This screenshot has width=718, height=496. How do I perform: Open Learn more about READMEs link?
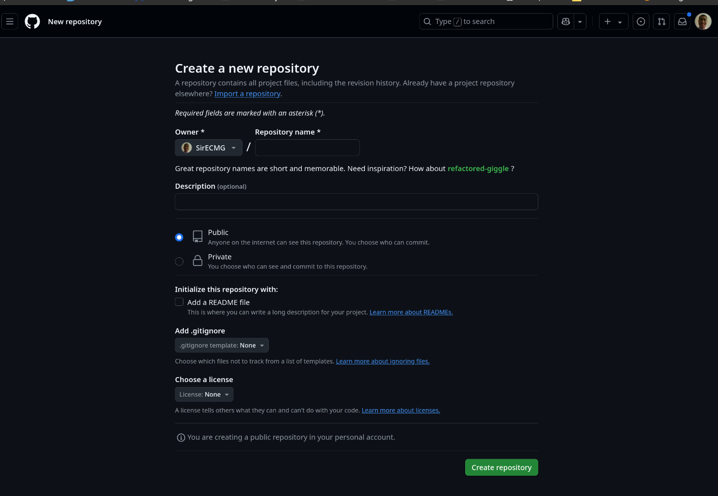(x=411, y=312)
